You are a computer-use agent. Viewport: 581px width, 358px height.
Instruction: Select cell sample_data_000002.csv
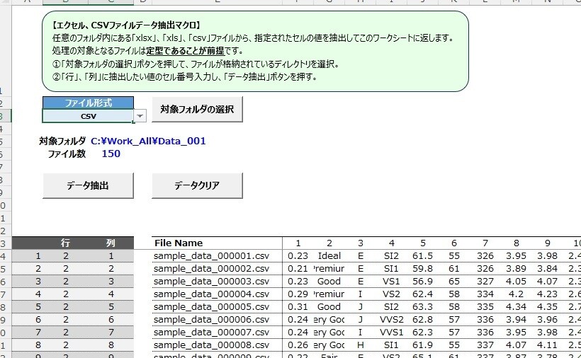click(217, 269)
